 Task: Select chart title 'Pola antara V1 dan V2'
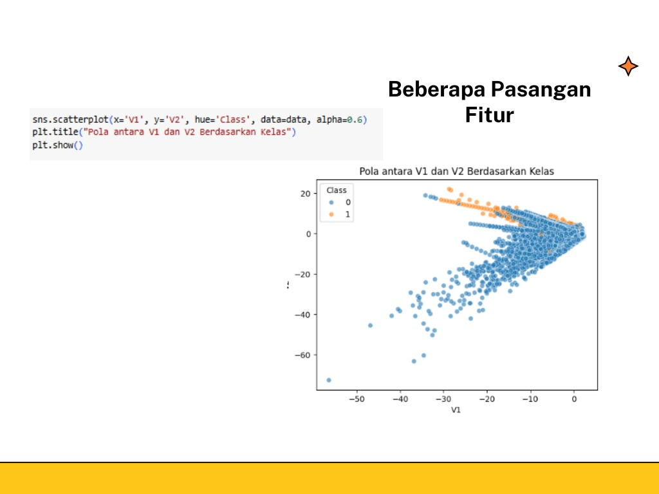pos(456,171)
